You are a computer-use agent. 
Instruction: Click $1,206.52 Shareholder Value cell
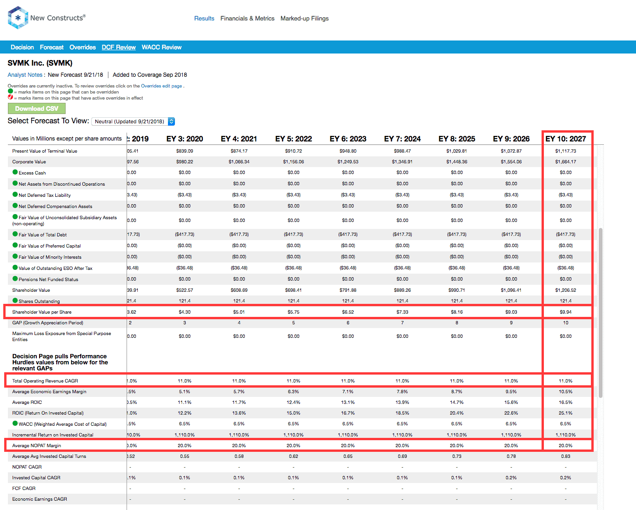point(566,290)
